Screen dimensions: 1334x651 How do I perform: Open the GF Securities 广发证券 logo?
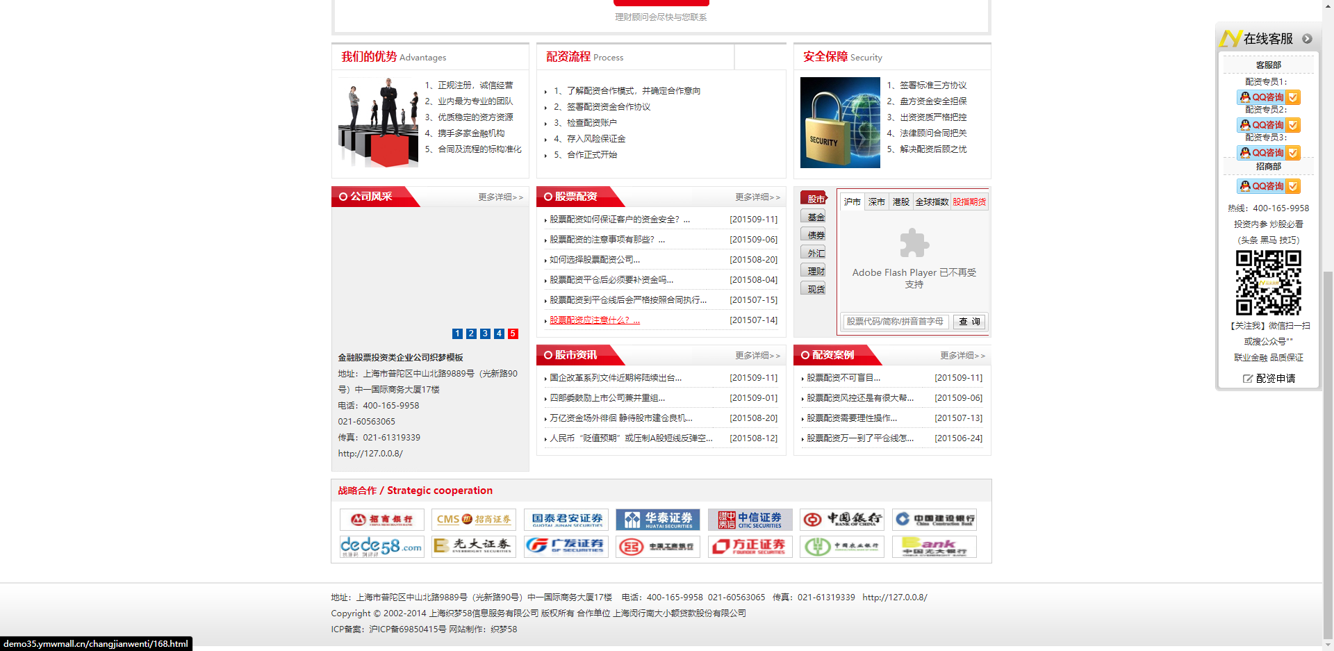pyautogui.click(x=566, y=547)
